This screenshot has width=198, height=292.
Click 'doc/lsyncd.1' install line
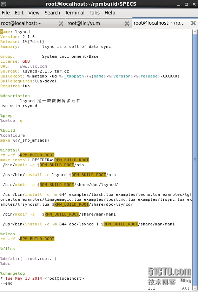(89, 224)
